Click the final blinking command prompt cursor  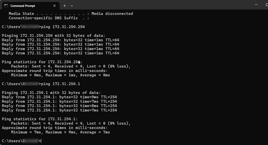41,141
